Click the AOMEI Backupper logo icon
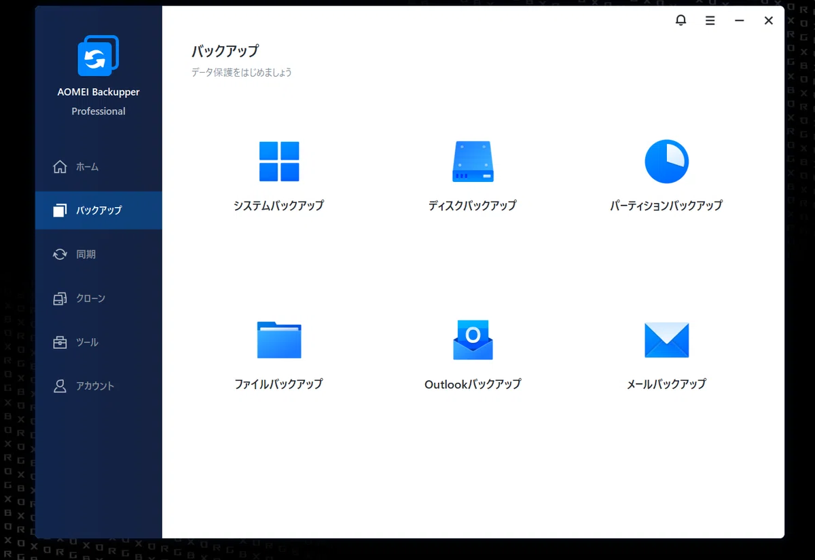Image resolution: width=815 pixels, height=560 pixels. pos(98,56)
